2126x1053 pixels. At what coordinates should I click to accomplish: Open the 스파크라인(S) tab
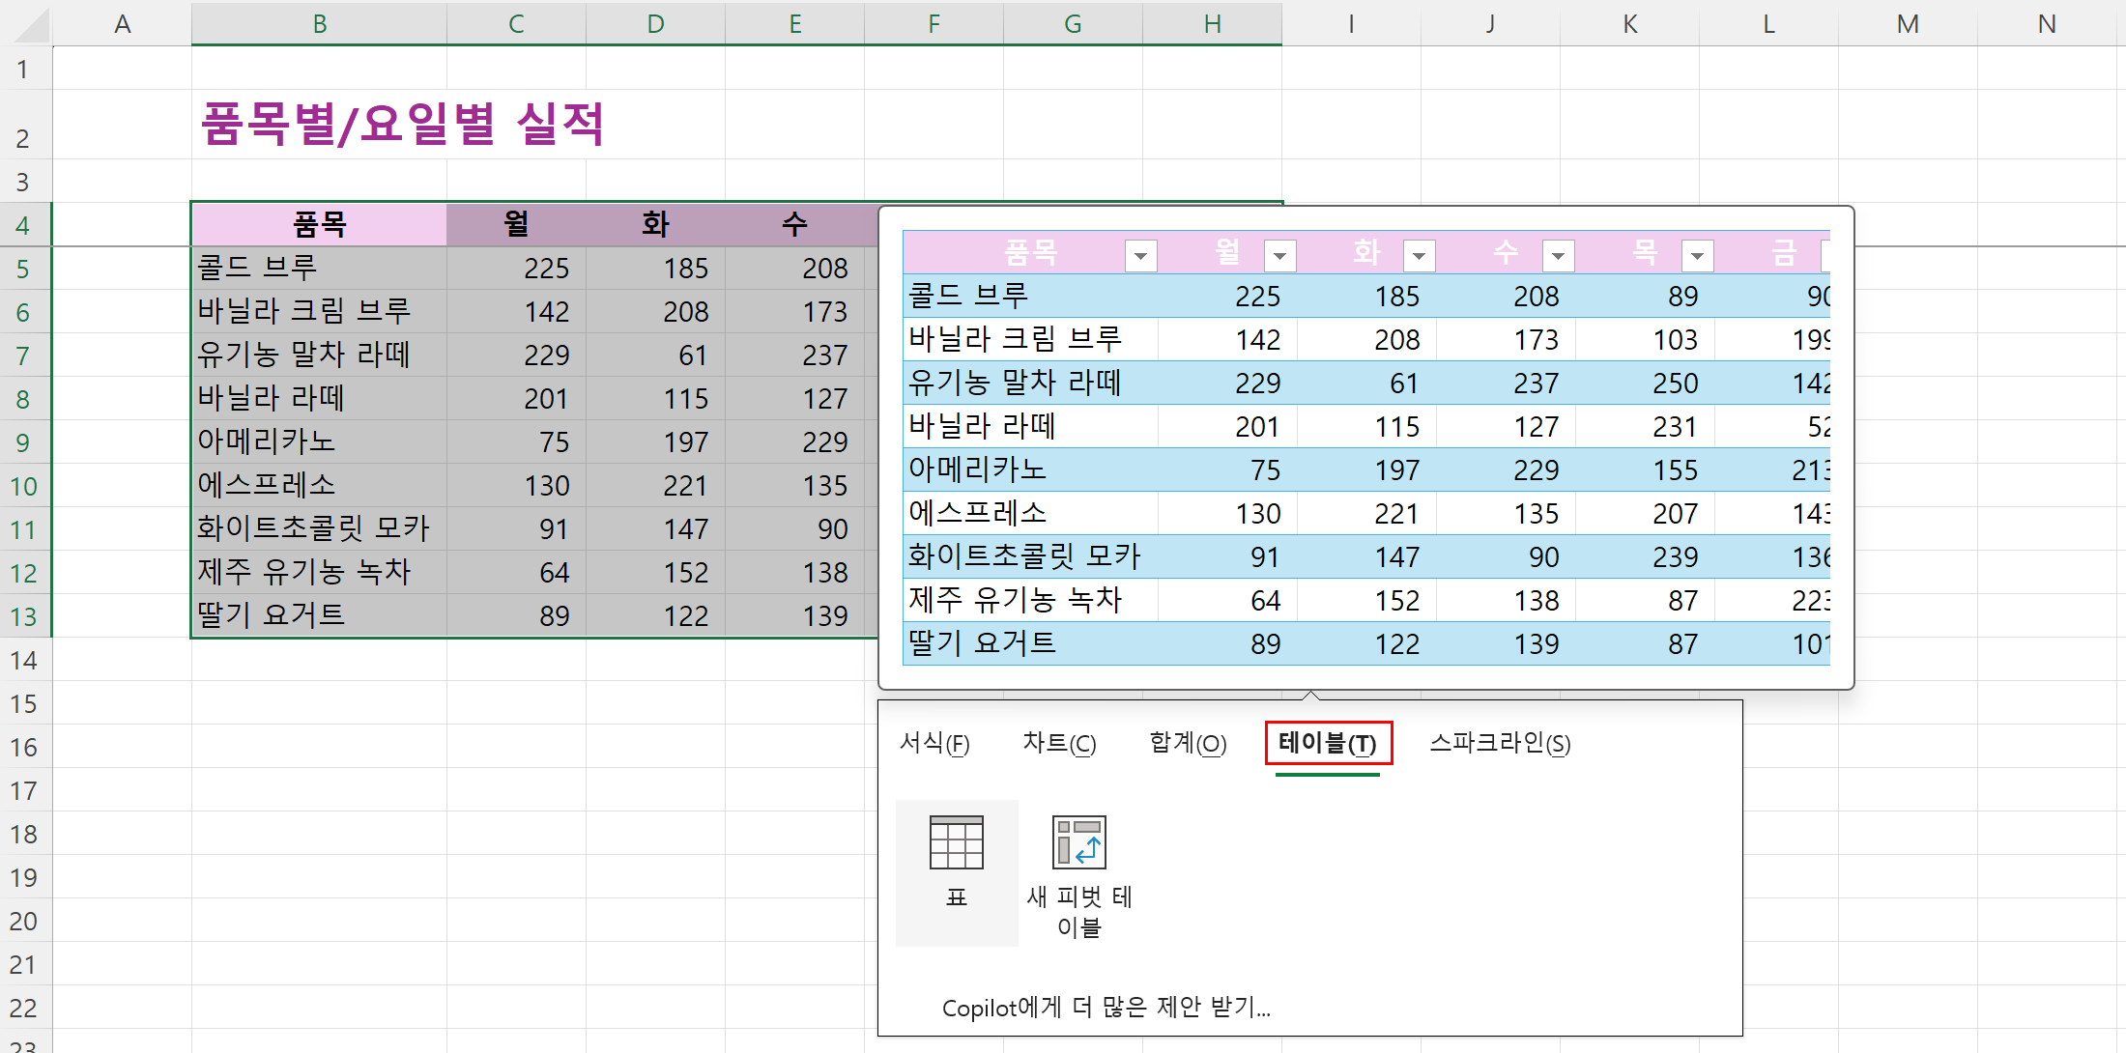click(1500, 743)
